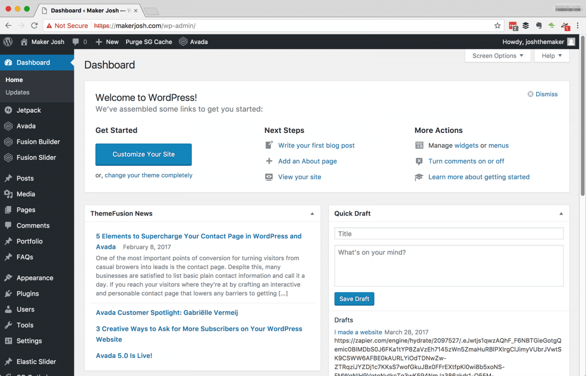Screen dimensions: 586x376
Task: Click the user avatar next to Howdy
Action: click(x=571, y=42)
